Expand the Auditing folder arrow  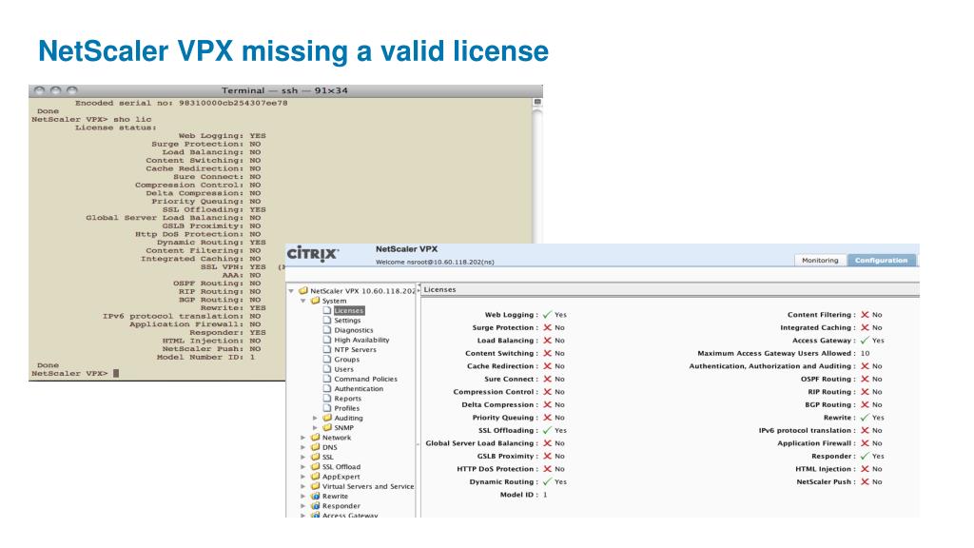pyautogui.click(x=315, y=419)
